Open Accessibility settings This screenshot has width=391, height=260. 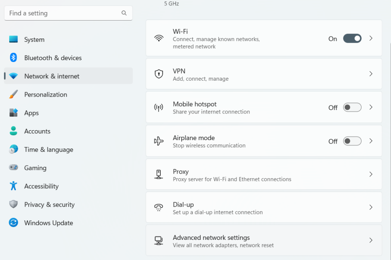[68, 186]
